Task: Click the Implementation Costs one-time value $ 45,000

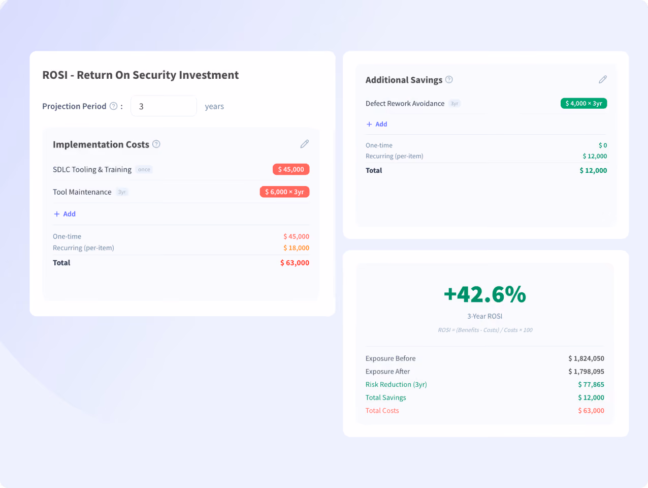Action: (296, 236)
